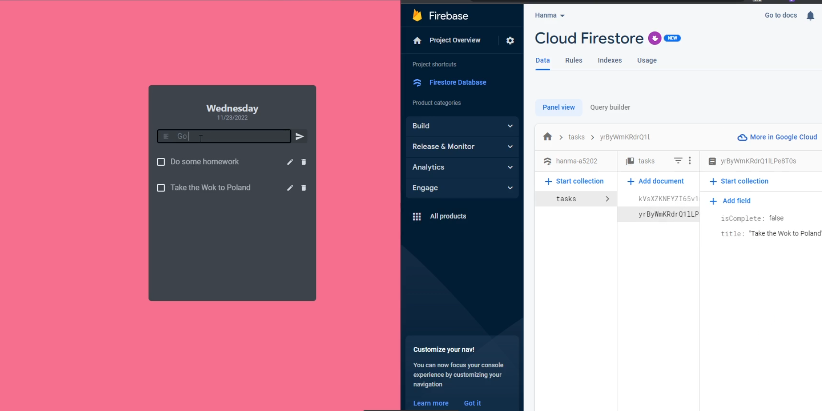This screenshot has width=822, height=411.
Task: Open notifications bell icon
Action: click(810, 16)
